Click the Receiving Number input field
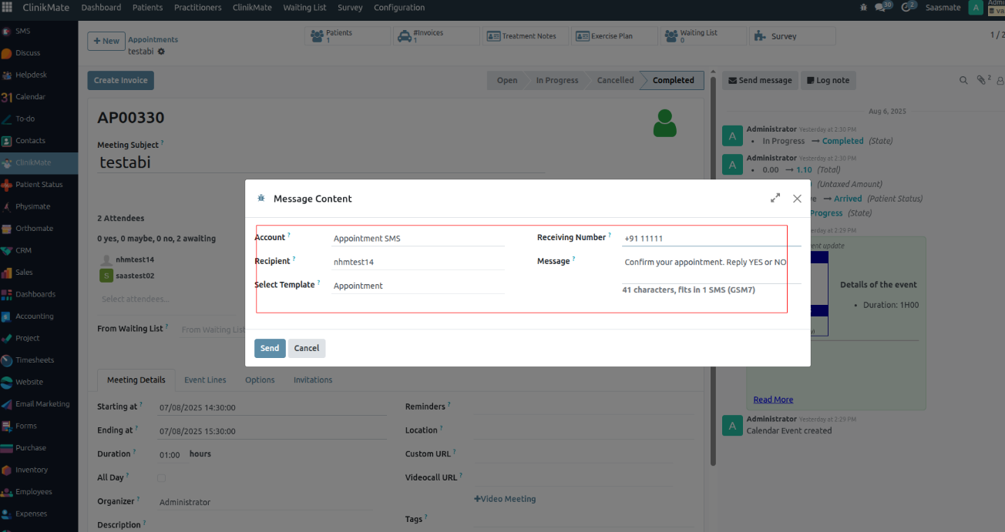This screenshot has width=1005, height=532. pyautogui.click(x=709, y=239)
